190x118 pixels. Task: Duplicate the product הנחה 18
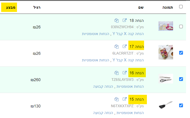(x=116, y=21)
